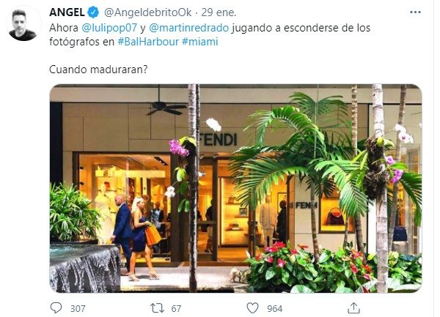Image resolution: width=440 pixels, height=317 pixels.
Task: Open the three-dots more options menu
Action: point(415,12)
